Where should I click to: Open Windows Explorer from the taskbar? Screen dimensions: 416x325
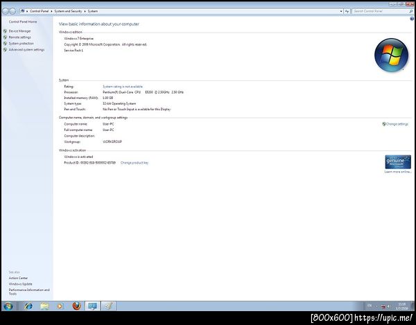point(44,306)
